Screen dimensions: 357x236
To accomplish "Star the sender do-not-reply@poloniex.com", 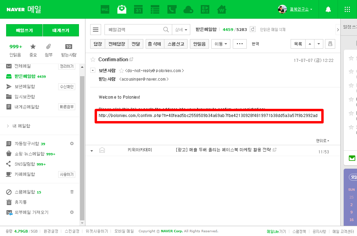I will click(x=121, y=71).
